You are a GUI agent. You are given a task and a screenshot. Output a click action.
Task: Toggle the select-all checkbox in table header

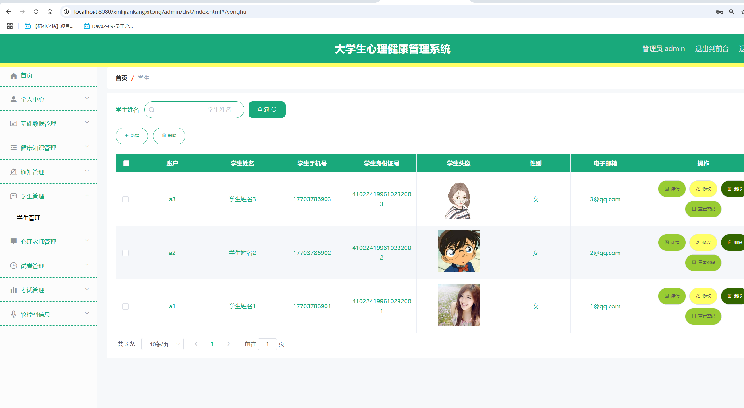click(x=126, y=163)
